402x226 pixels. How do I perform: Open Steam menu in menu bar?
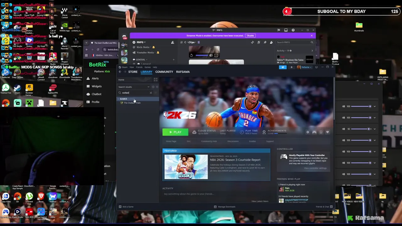point(125,67)
